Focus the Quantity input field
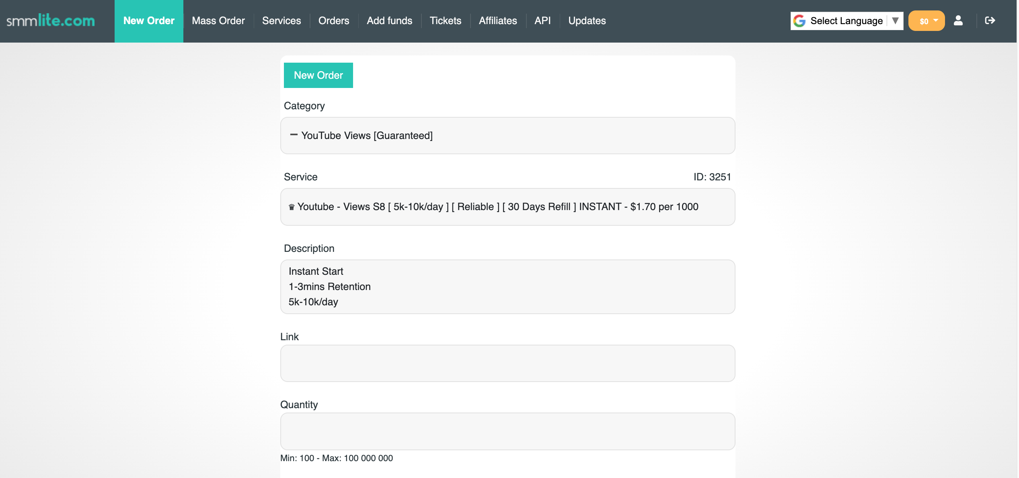This screenshot has height=478, width=1019. point(507,431)
